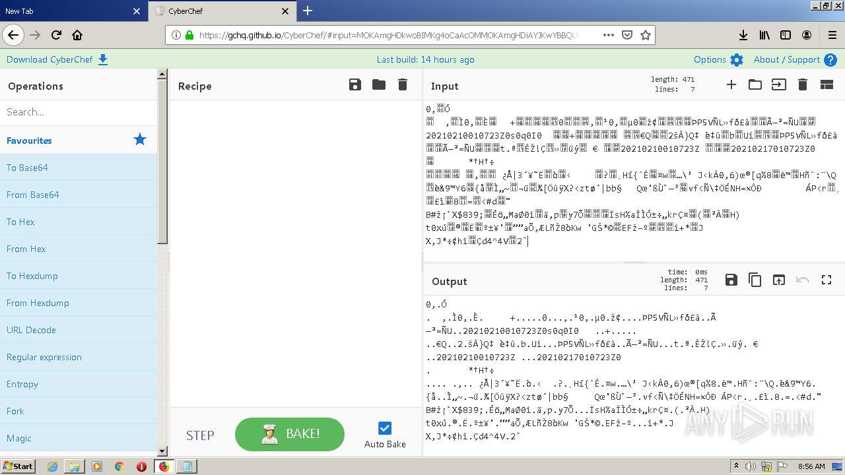This screenshot has height=475, width=845.
Task: Save the current recipe
Action: (x=355, y=84)
